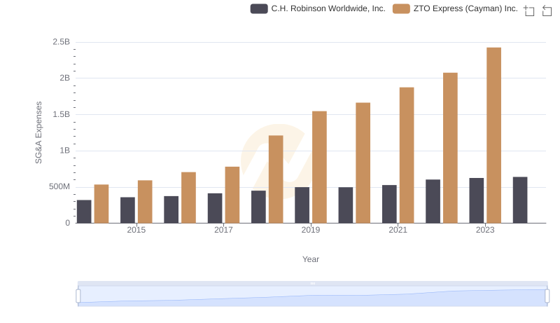Click the 2B y-axis label

tap(64, 78)
